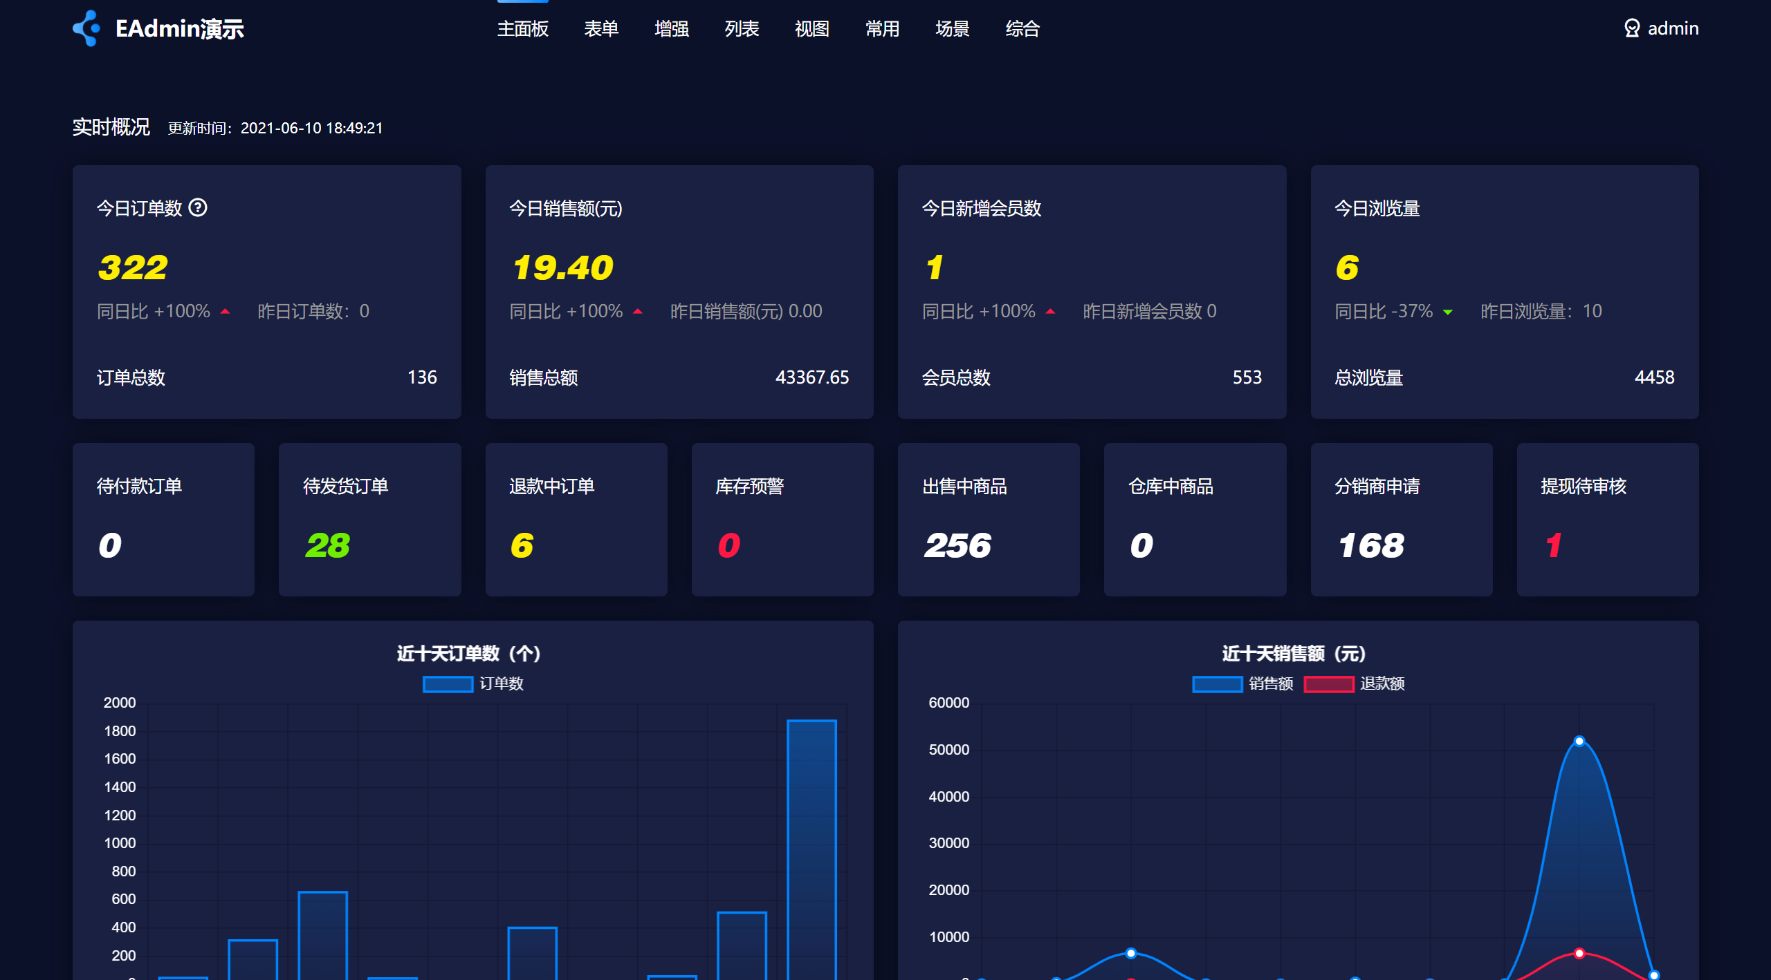Click the admin user avatar icon
The image size is (1771, 980).
click(1632, 28)
